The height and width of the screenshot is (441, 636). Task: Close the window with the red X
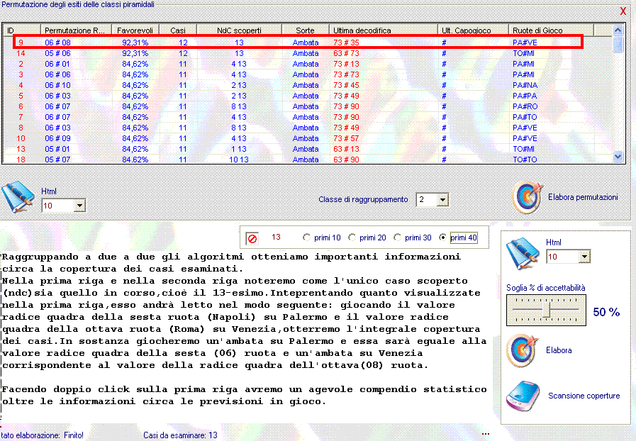tap(623, 11)
